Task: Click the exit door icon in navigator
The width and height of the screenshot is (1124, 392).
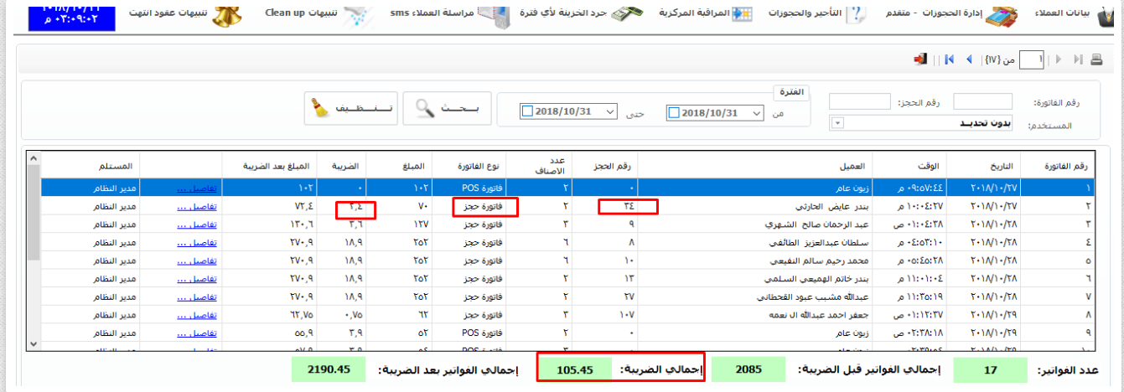Action: (x=921, y=59)
